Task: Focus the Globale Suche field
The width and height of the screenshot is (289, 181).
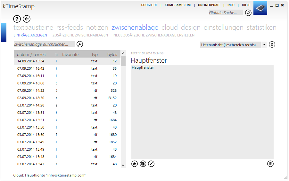Action: 226,13
